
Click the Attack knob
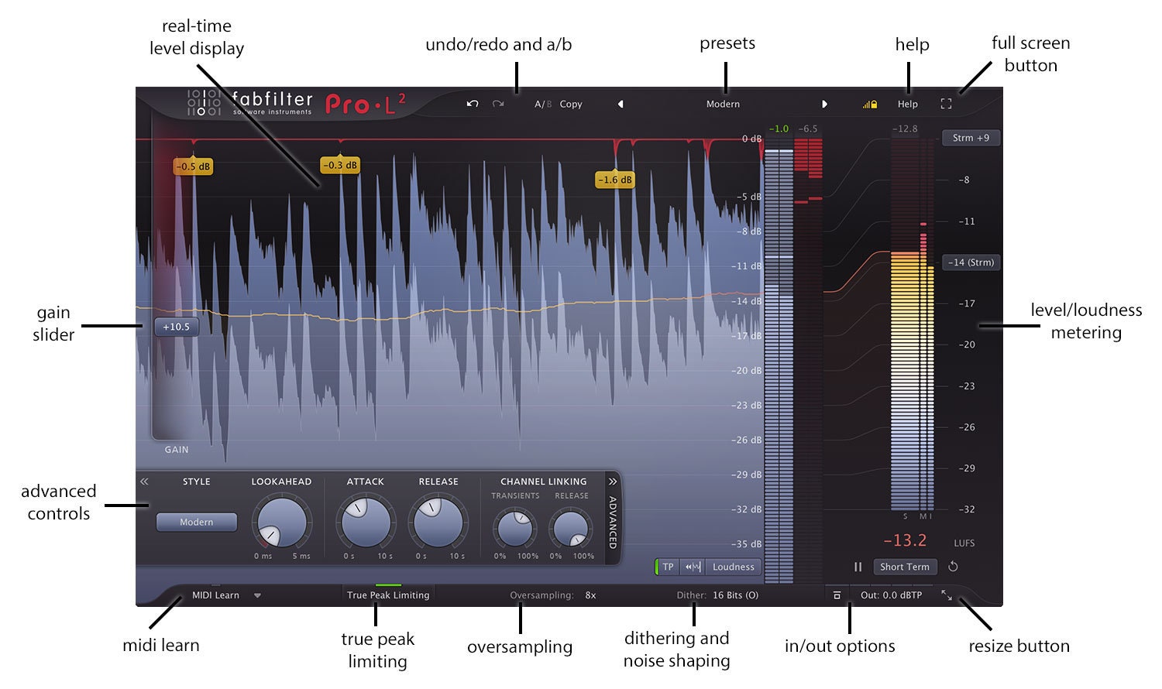(x=366, y=523)
